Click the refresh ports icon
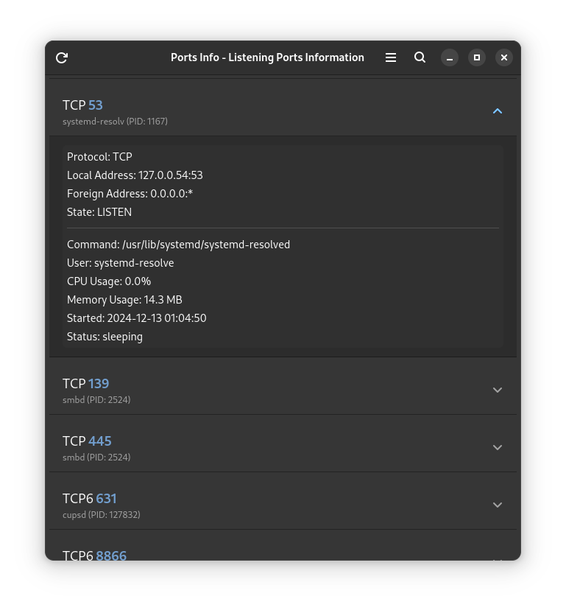The image size is (566, 610). point(62,57)
